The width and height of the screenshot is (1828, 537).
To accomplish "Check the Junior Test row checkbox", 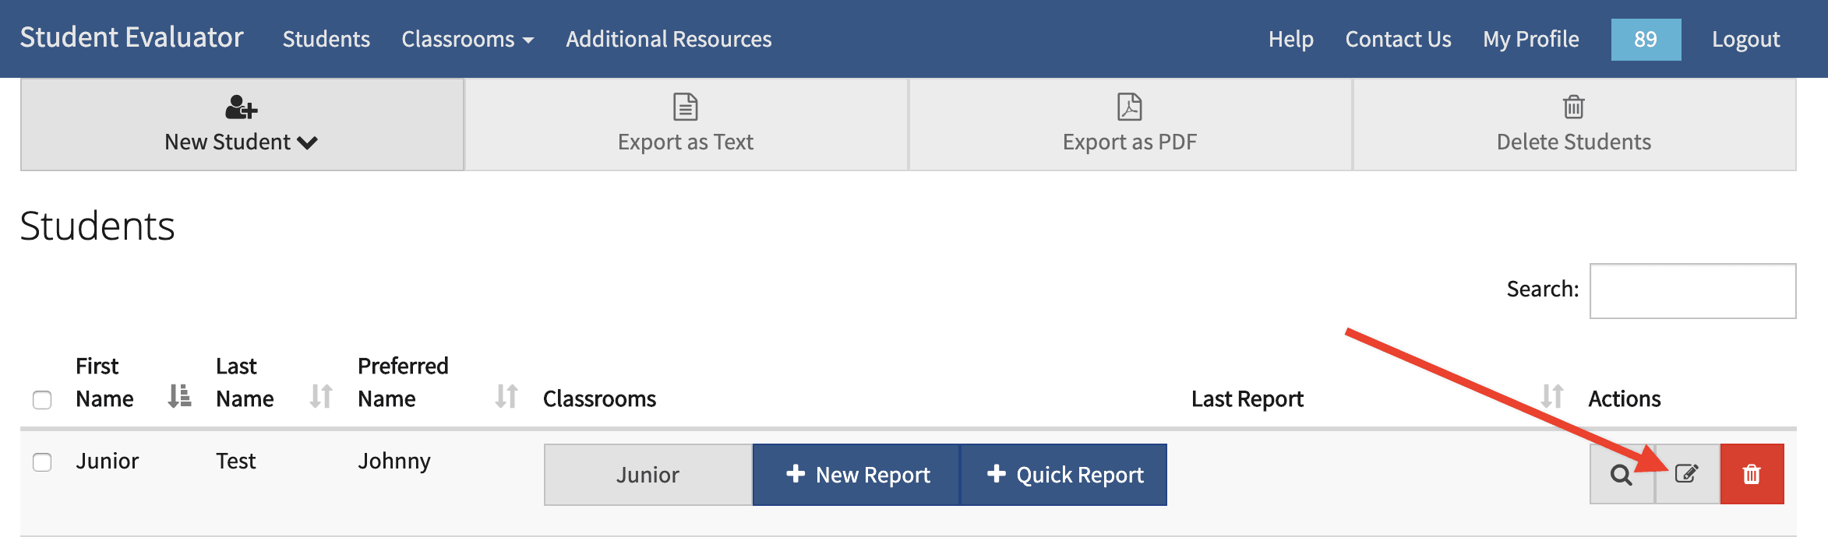I will (x=42, y=462).
